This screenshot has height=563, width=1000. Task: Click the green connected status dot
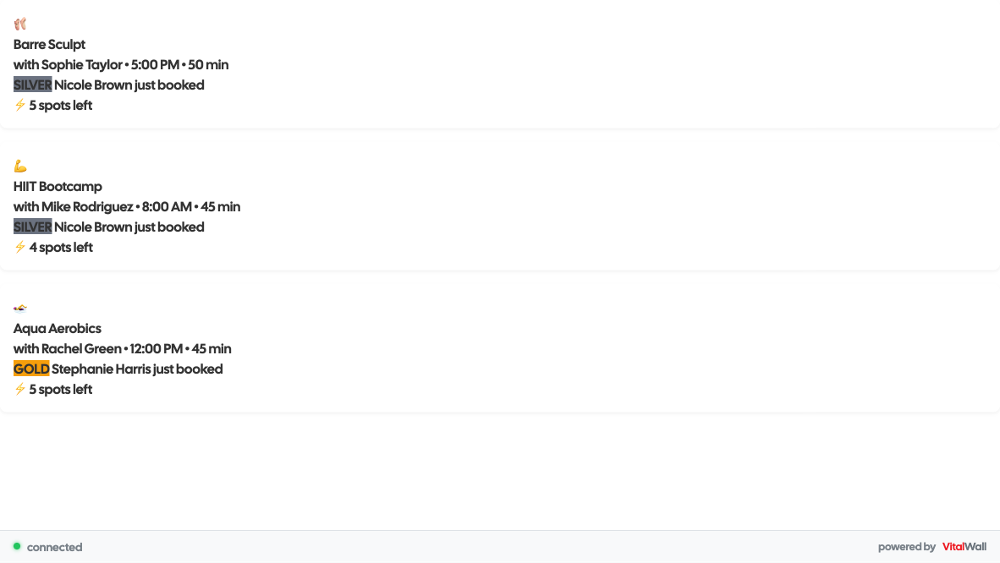pos(17,546)
